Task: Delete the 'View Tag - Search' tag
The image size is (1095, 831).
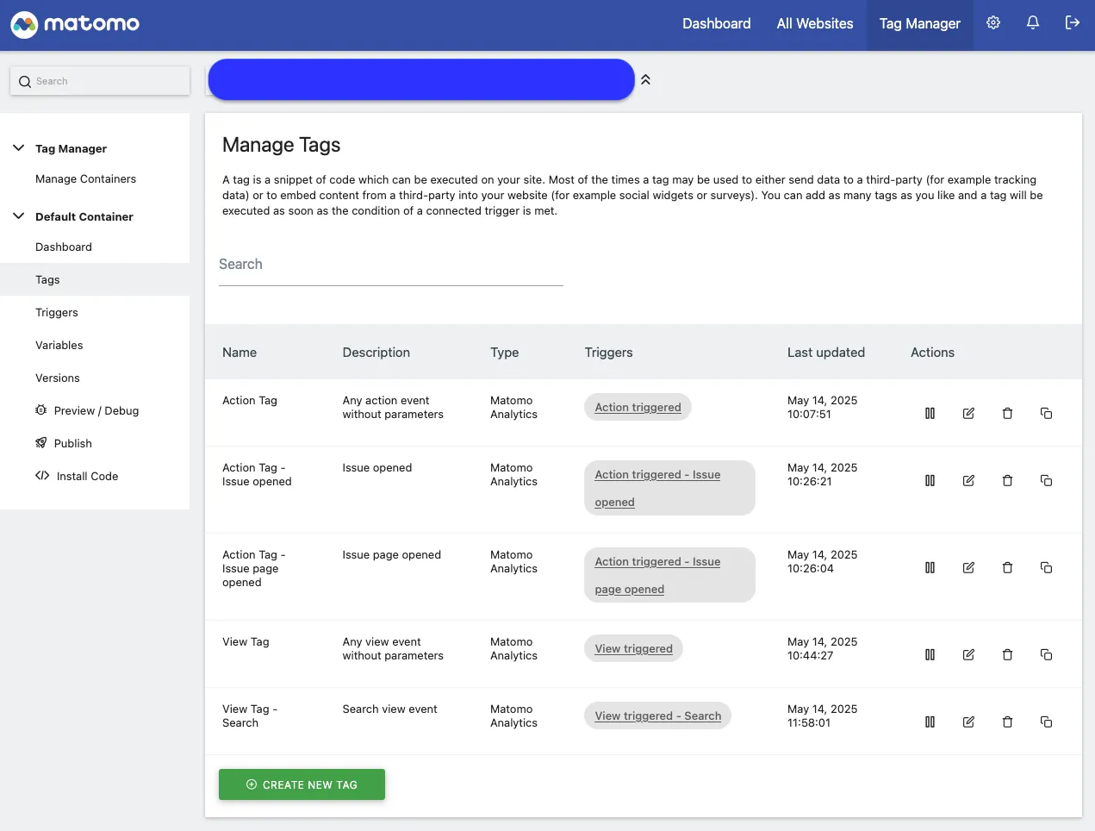Action: coord(1008,722)
